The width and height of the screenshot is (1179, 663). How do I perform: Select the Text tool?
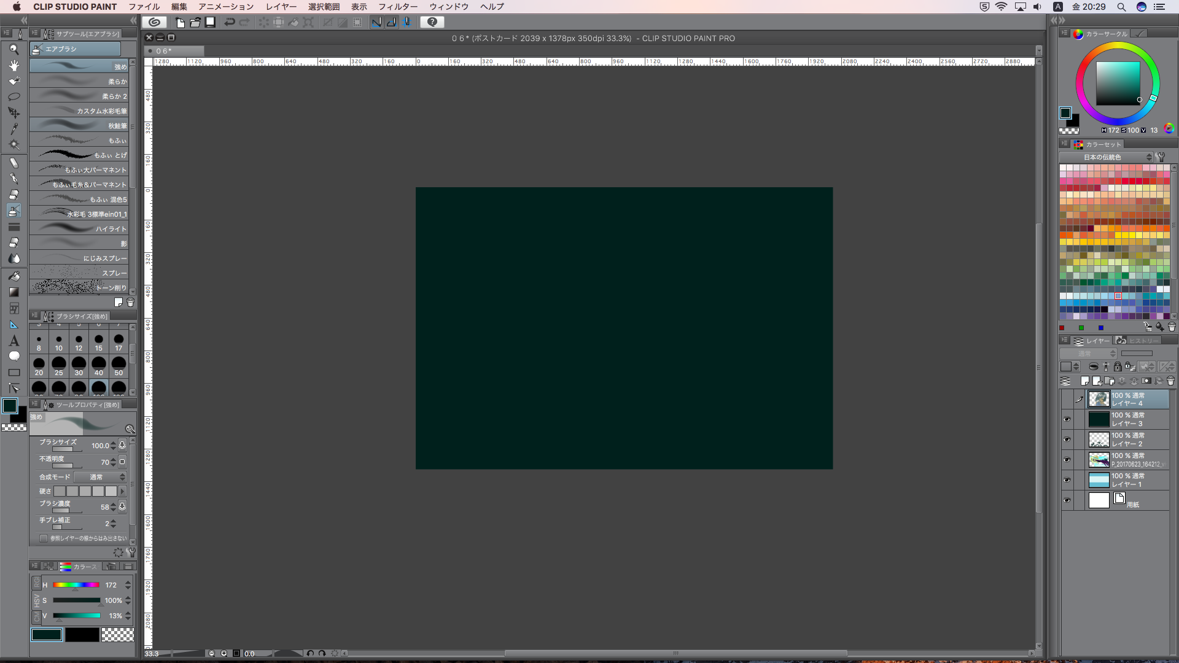(x=14, y=341)
